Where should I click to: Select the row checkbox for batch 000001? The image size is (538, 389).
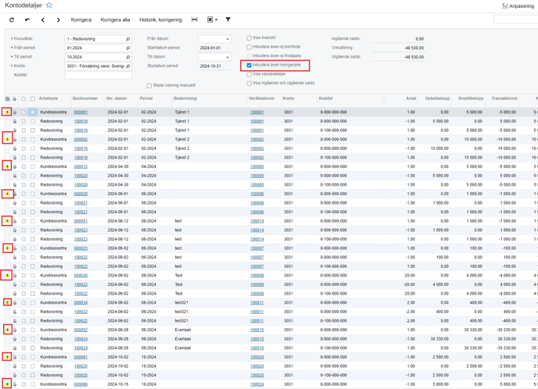(33, 112)
